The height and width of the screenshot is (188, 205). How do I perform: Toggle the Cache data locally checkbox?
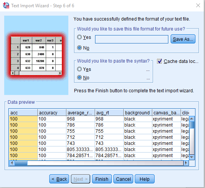(159, 61)
